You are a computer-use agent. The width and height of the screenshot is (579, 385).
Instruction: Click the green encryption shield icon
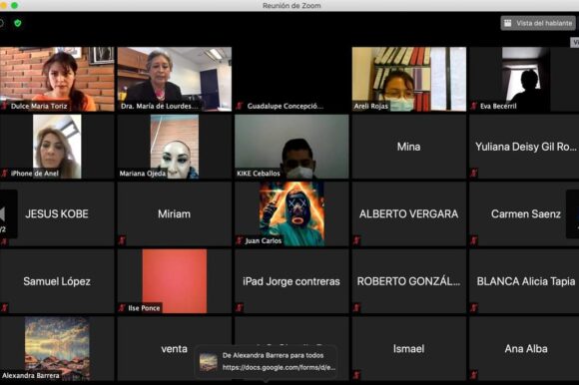click(17, 23)
